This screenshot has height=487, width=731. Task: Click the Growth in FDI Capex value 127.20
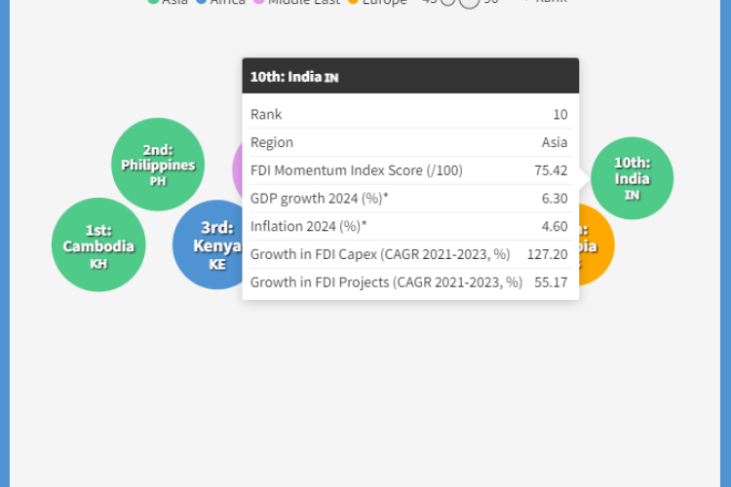click(548, 254)
